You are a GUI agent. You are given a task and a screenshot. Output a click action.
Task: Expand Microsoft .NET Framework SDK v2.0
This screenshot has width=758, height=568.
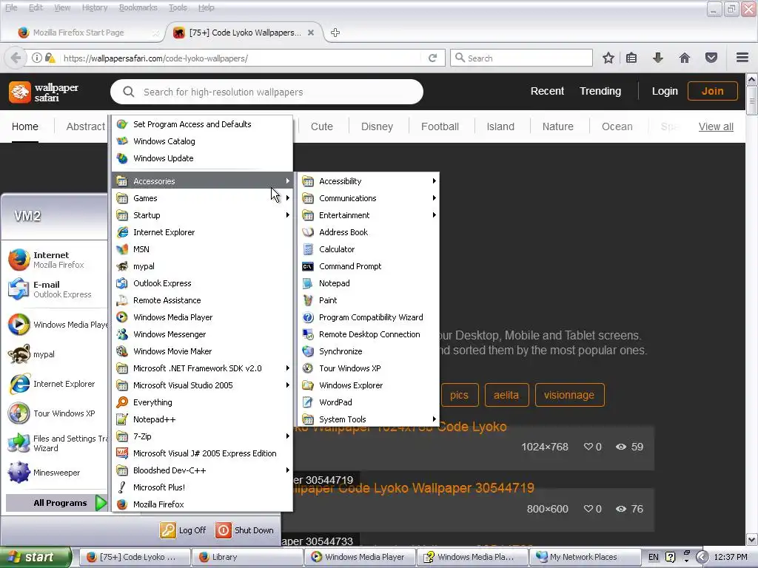pos(202,368)
